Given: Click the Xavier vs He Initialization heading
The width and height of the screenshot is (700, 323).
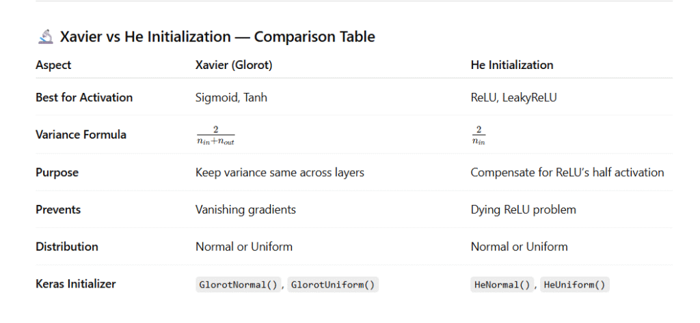Looking at the screenshot, I should point(217,37).
